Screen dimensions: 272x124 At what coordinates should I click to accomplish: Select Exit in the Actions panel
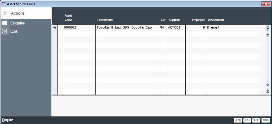coord(14,31)
